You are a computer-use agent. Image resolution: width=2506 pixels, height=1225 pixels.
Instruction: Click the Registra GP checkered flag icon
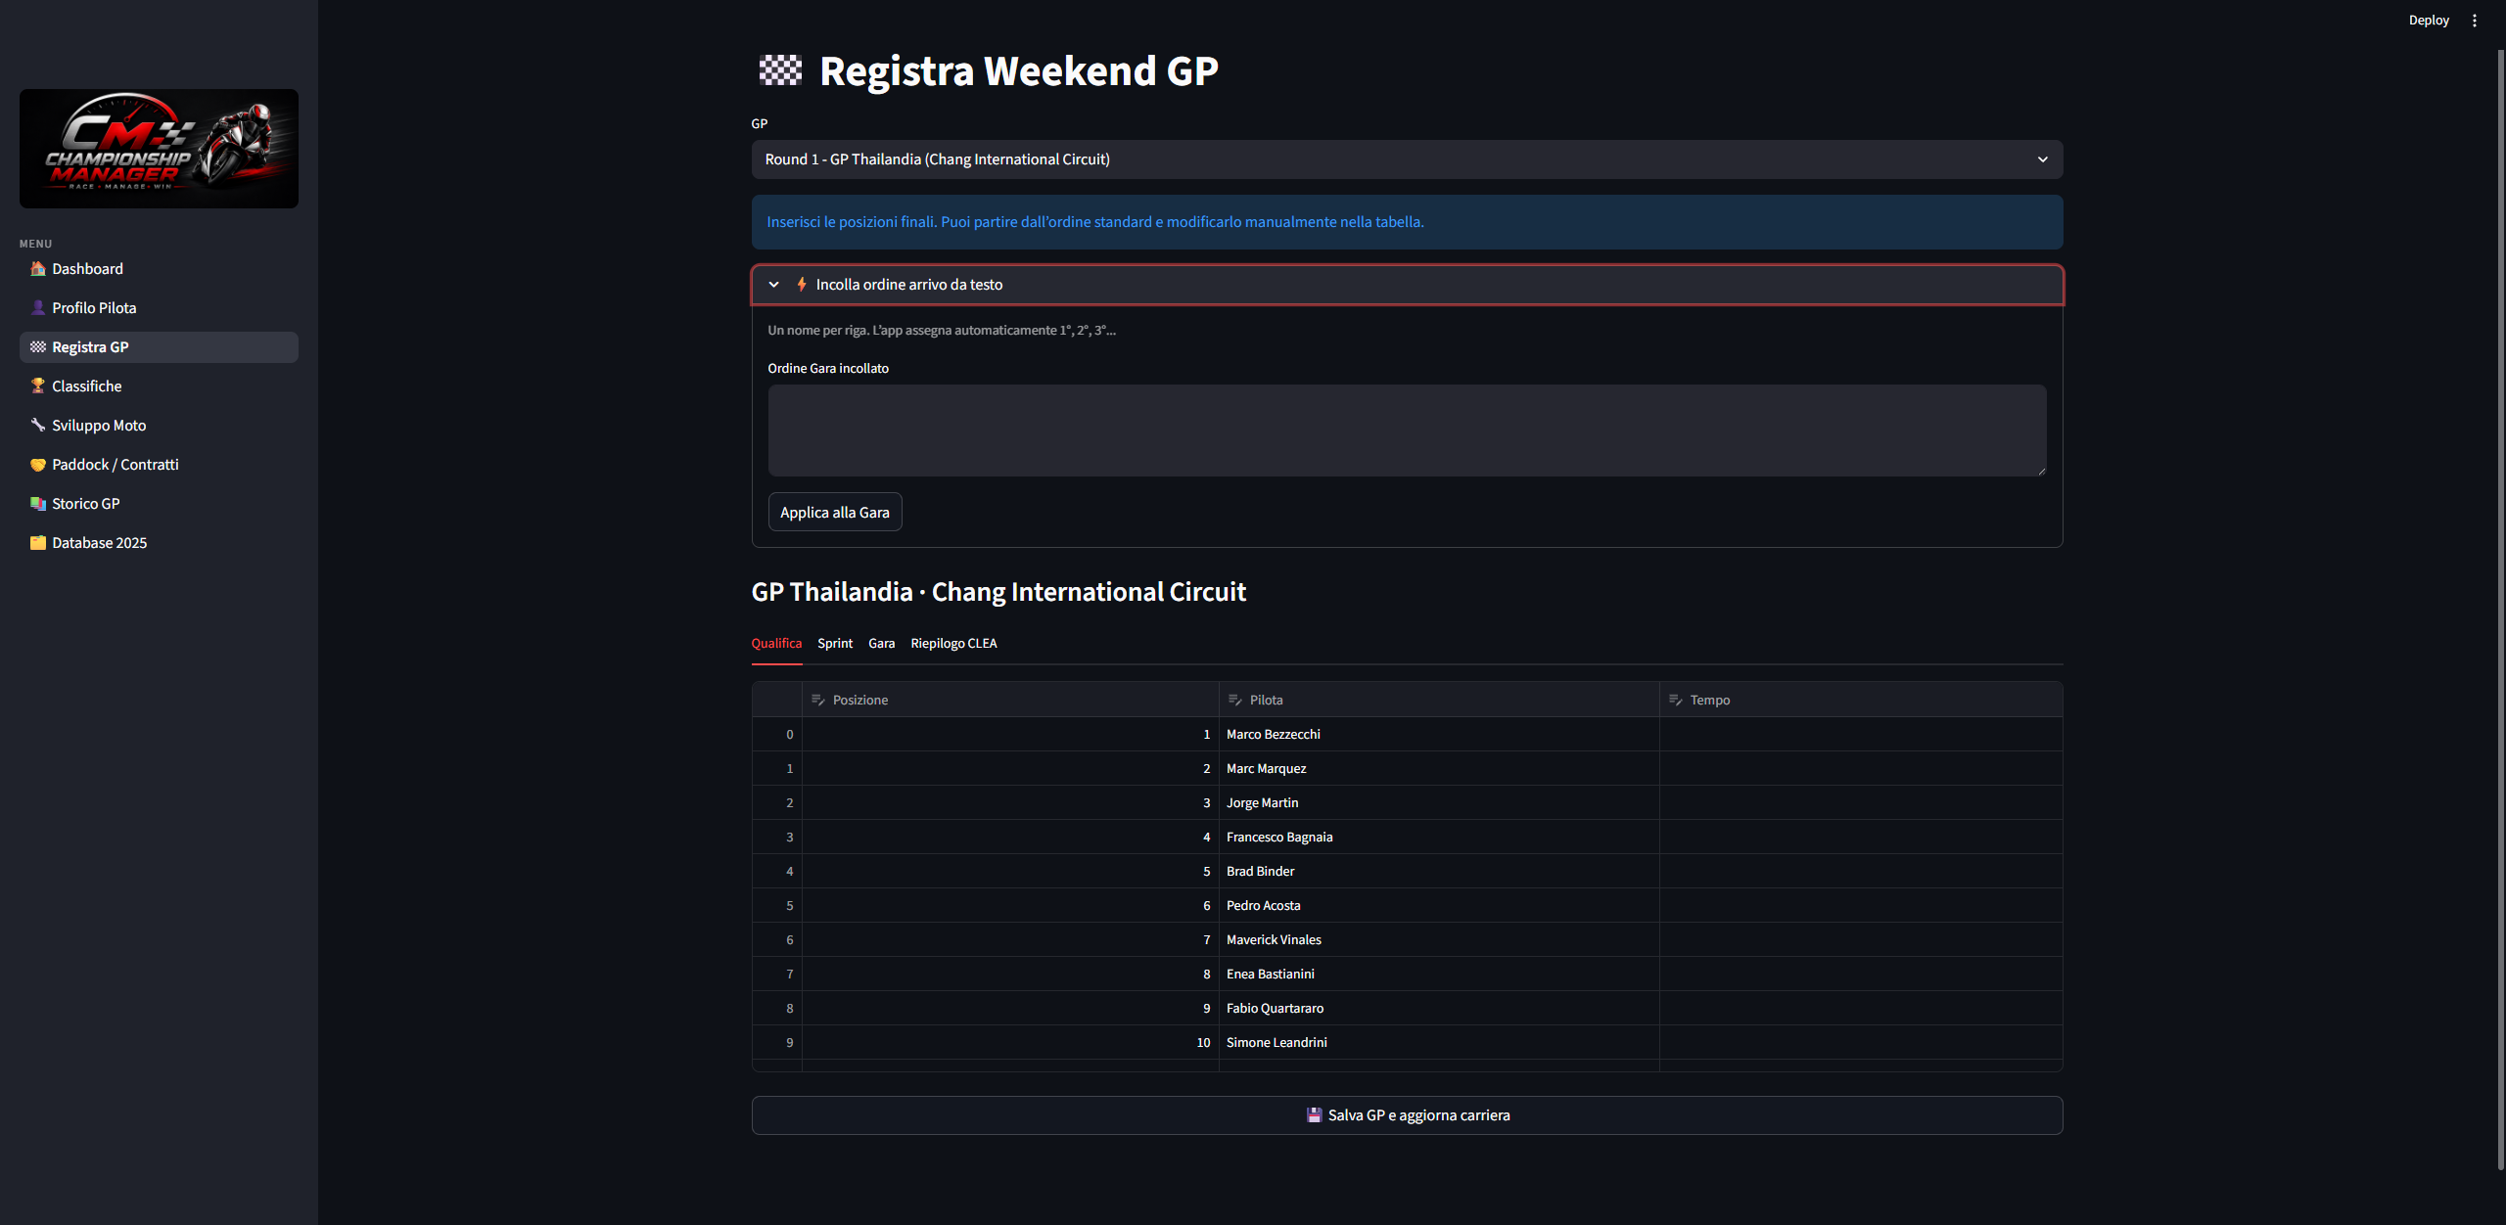point(38,346)
